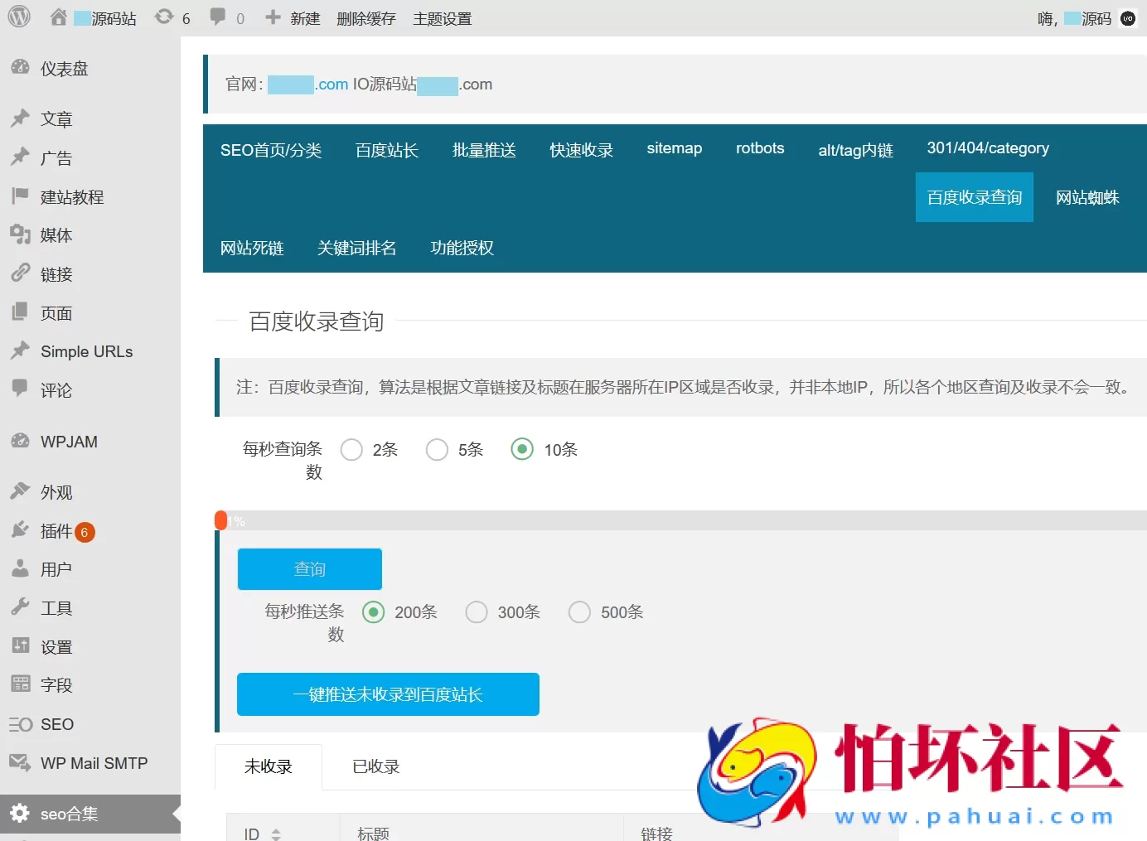Choose the 2条 per second option

351,449
